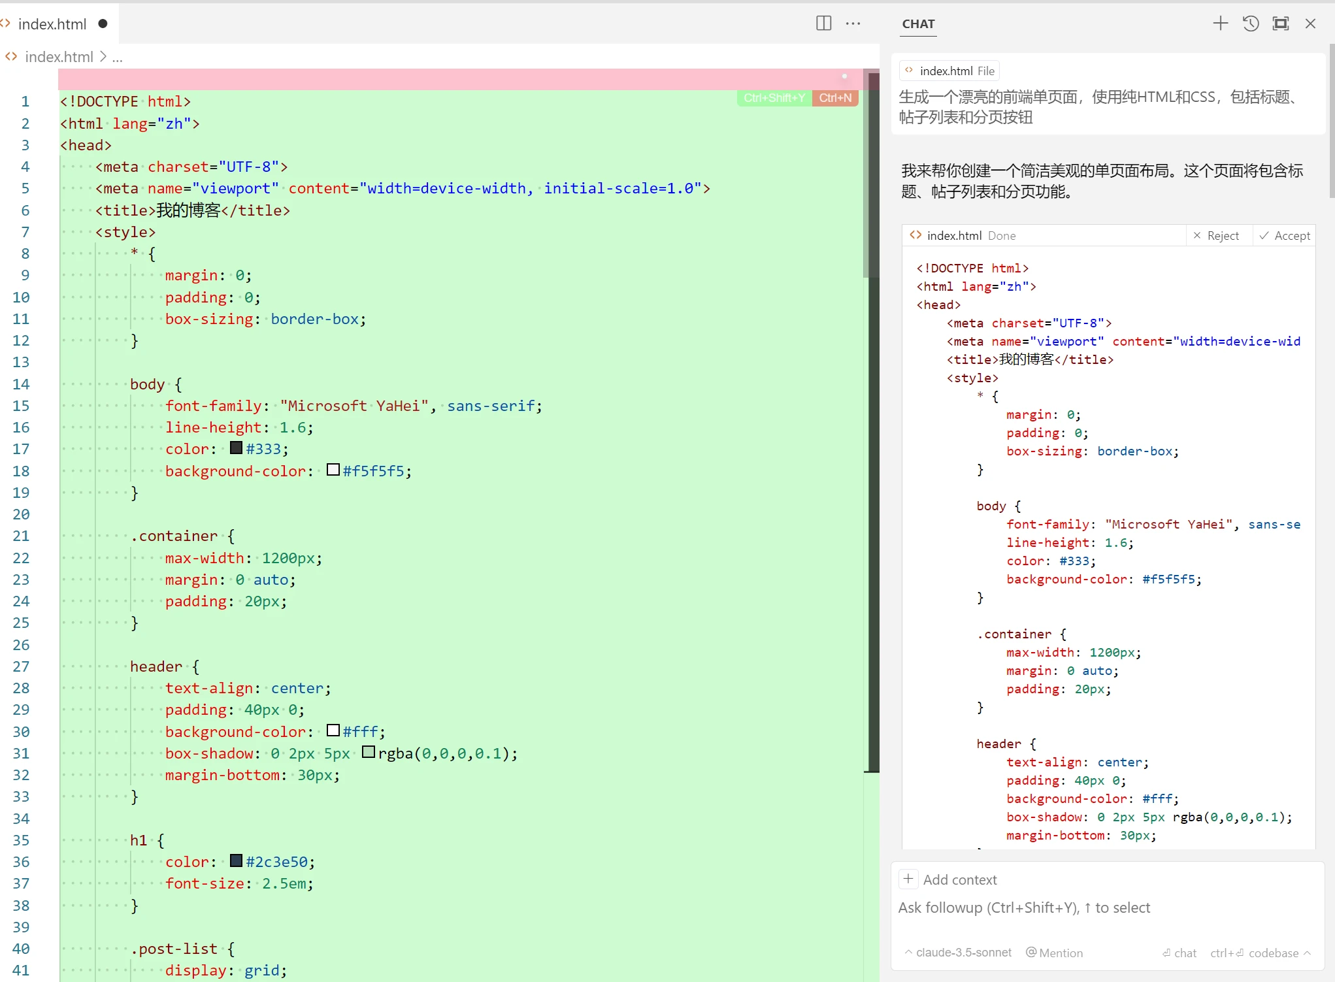Open the #fff color swatch on line 30
The image size is (1335, 982).
click(333, 730)
